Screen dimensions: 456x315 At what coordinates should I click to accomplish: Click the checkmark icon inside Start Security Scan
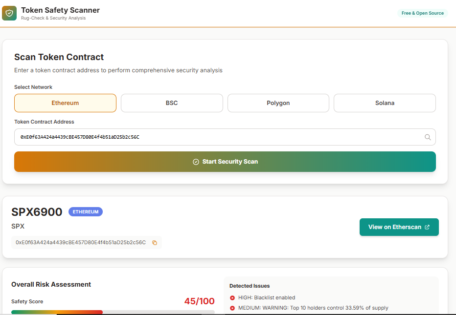coord(196,162)
